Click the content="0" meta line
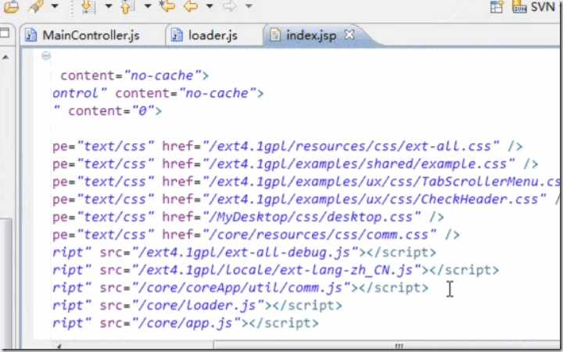 pyautogui.click(x=107, y=110)
